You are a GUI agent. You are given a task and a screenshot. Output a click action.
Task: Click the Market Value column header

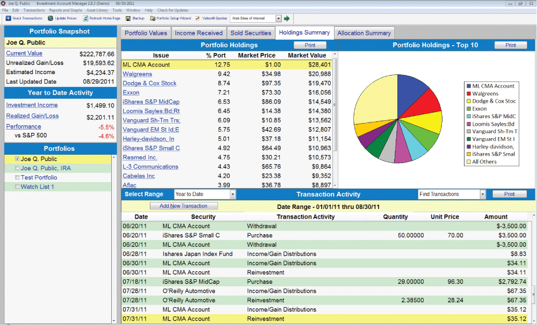coord(307,55)
